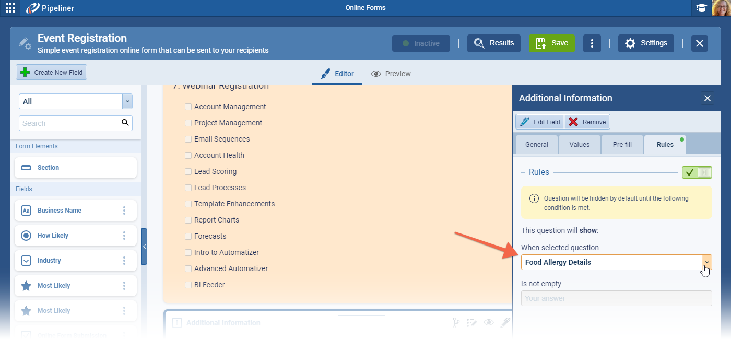Screen dimensions: 731x339
Task: Click the user profile avatar
Action: [x=721, y=8]
